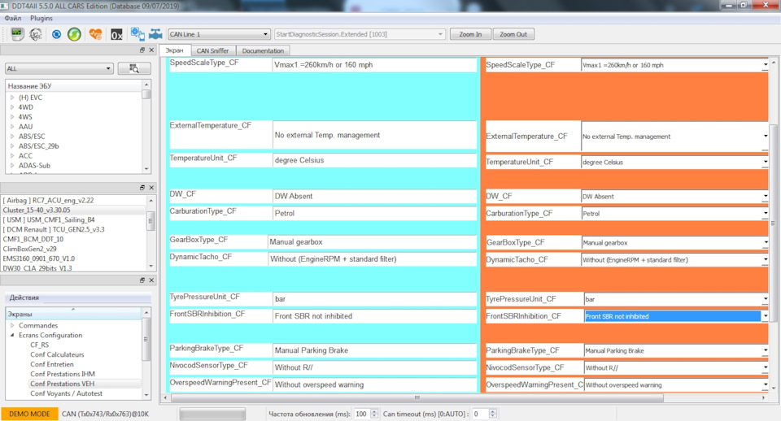The height and width of the screenshot is (421, 781).
Task: Float the ECU name list panel
Action: tap(142, 50)
